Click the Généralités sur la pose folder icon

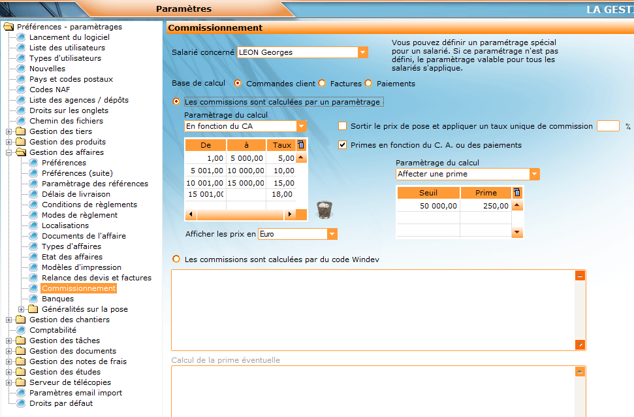pyautogui.click(x=33, y=309)
